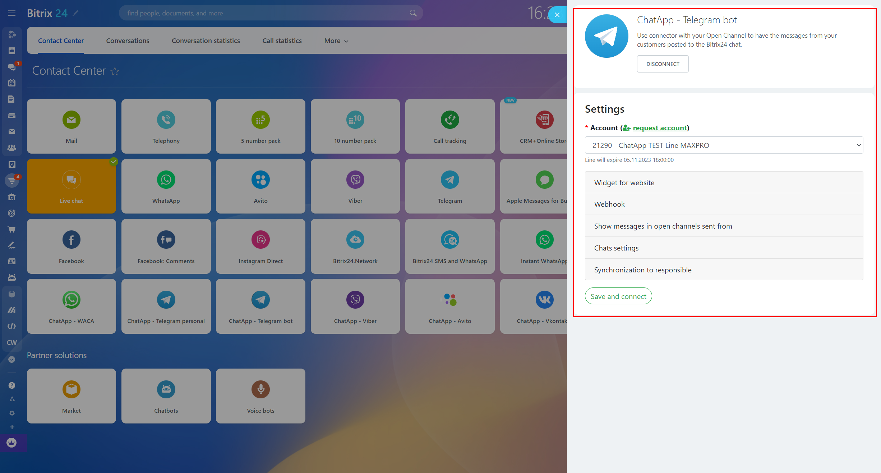Expand the More menu
This screenshot has height=473, width=881.
(x=336, y=41)
